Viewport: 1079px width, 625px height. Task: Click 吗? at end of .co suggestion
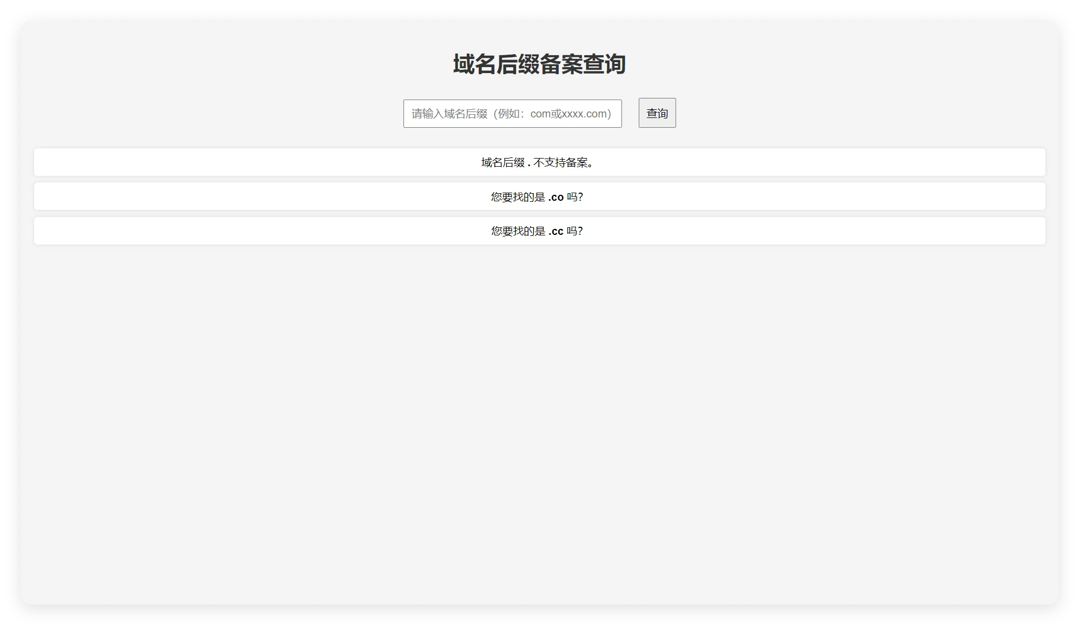(575, 197)
